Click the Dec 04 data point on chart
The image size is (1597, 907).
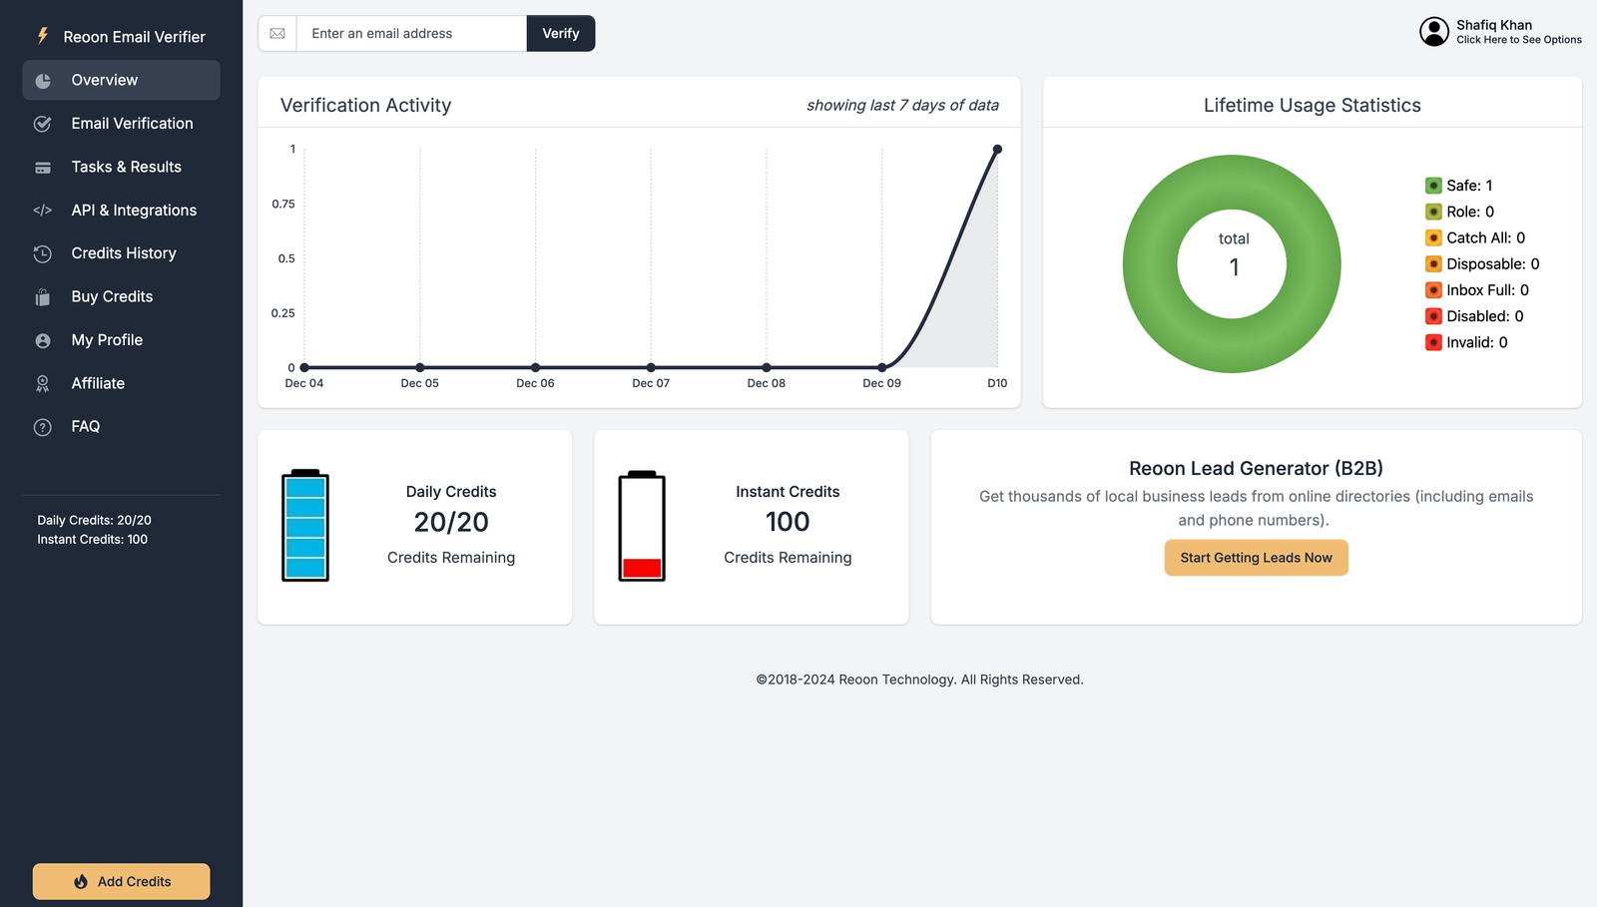pos(304,367)
